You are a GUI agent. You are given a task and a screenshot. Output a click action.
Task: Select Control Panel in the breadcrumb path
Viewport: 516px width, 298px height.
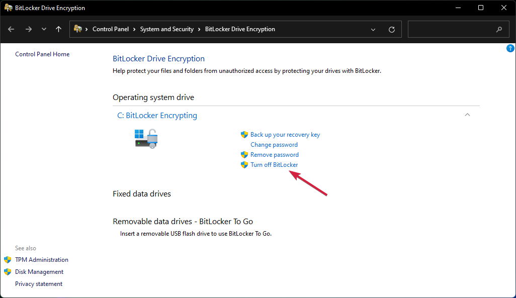pyautogui.click(x=111, y=29)
